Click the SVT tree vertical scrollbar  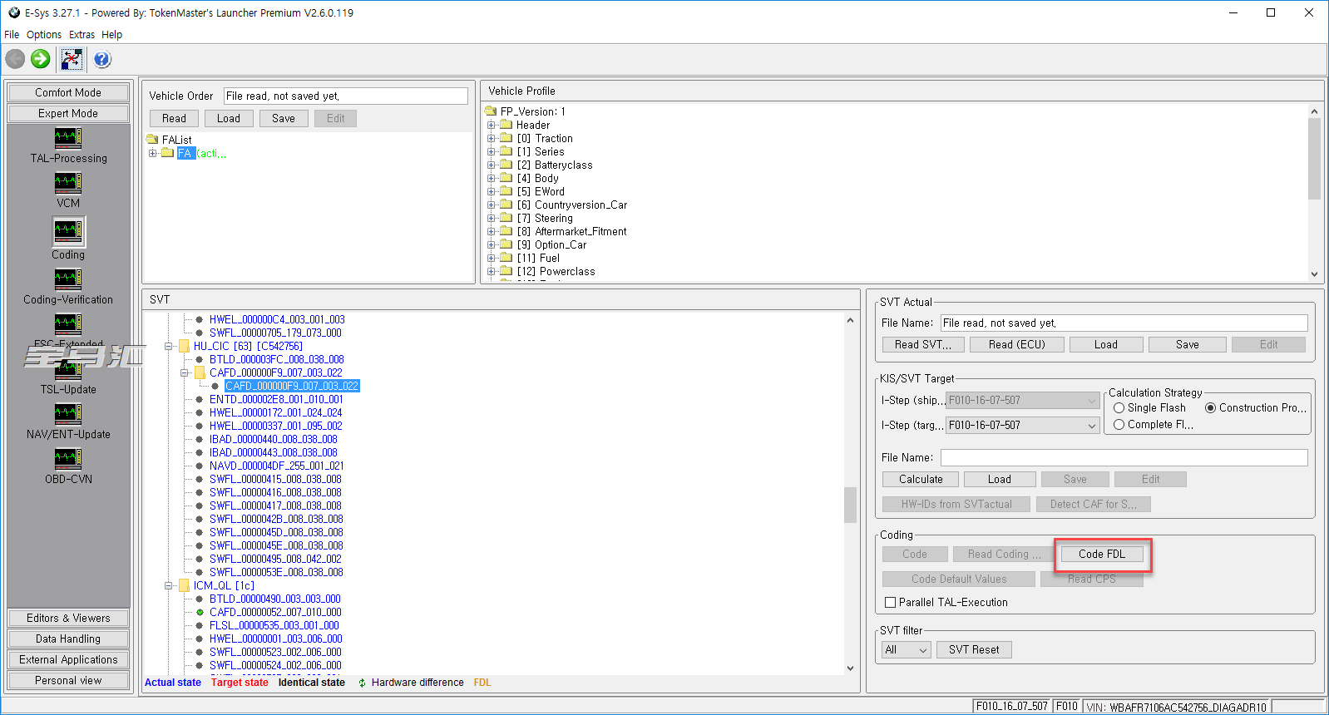(850, 504)
